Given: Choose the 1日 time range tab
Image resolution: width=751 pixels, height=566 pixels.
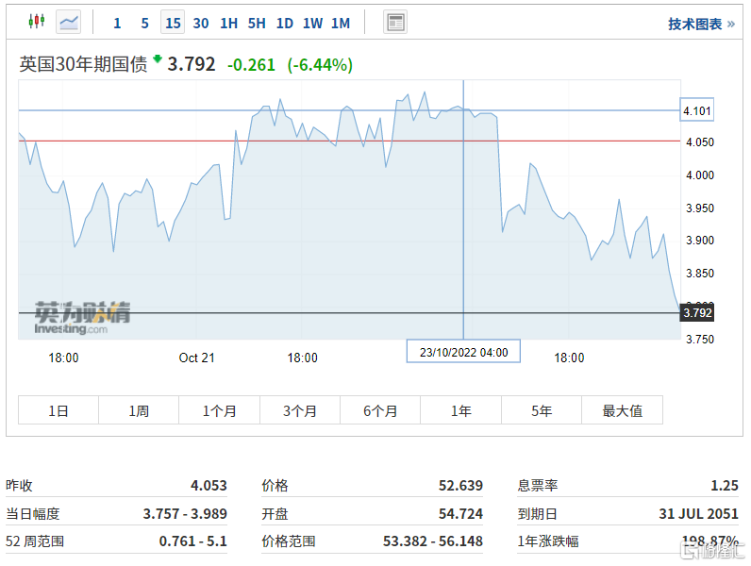Looking at the screenshot, I should point(58,410).
